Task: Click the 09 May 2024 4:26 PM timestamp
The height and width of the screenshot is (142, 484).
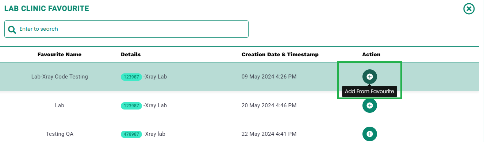Action: click(x=269, y=77)
